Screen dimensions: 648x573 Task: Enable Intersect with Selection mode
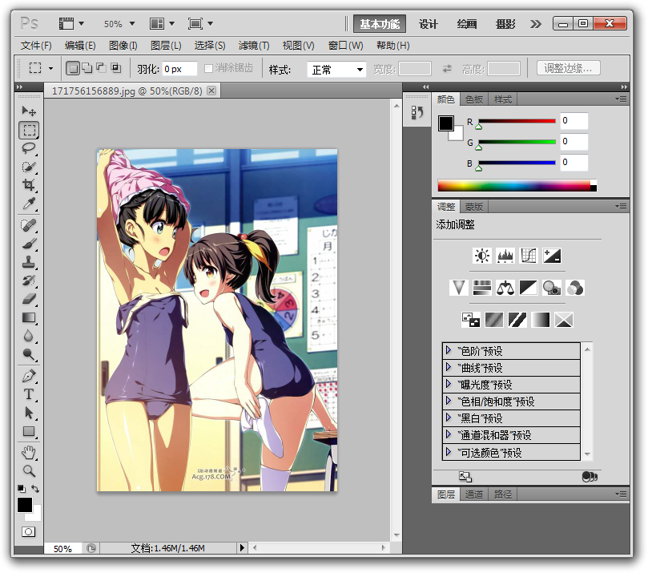(x=116, y=68)
